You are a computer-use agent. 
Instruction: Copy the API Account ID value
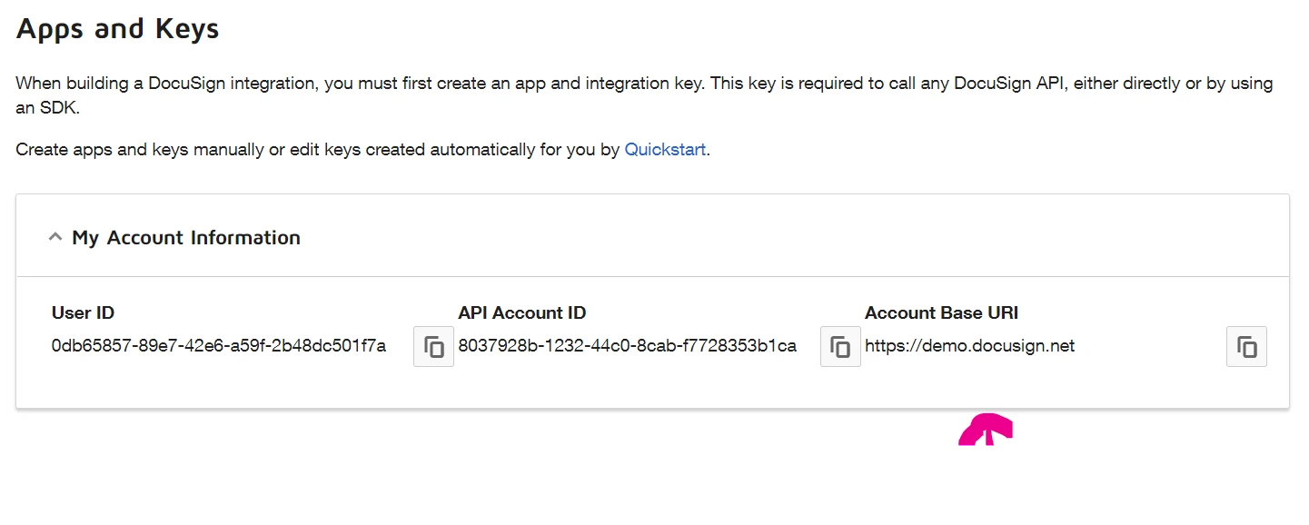click(x=840, y=346)
